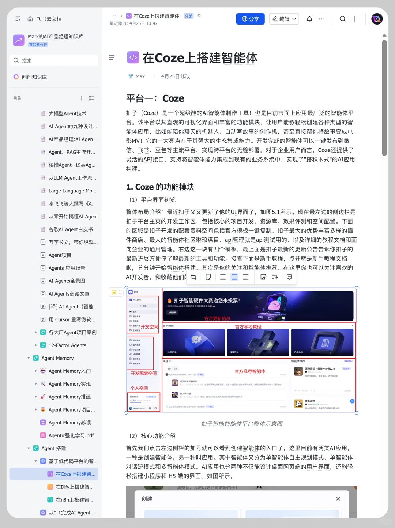Click the heading 1. Coze 的功能模块
The height and width of the screenshot is (528, 395).
160,187
